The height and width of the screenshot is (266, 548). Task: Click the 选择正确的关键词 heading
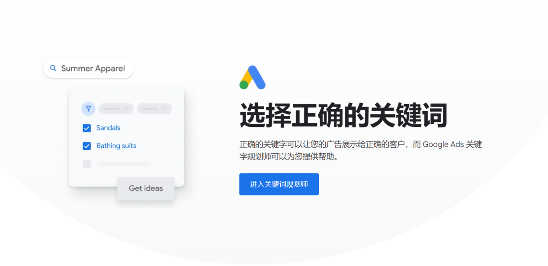tap(343, 116)
